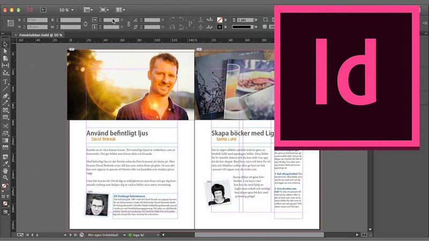Click the fill color swatch in control bar

219,20
